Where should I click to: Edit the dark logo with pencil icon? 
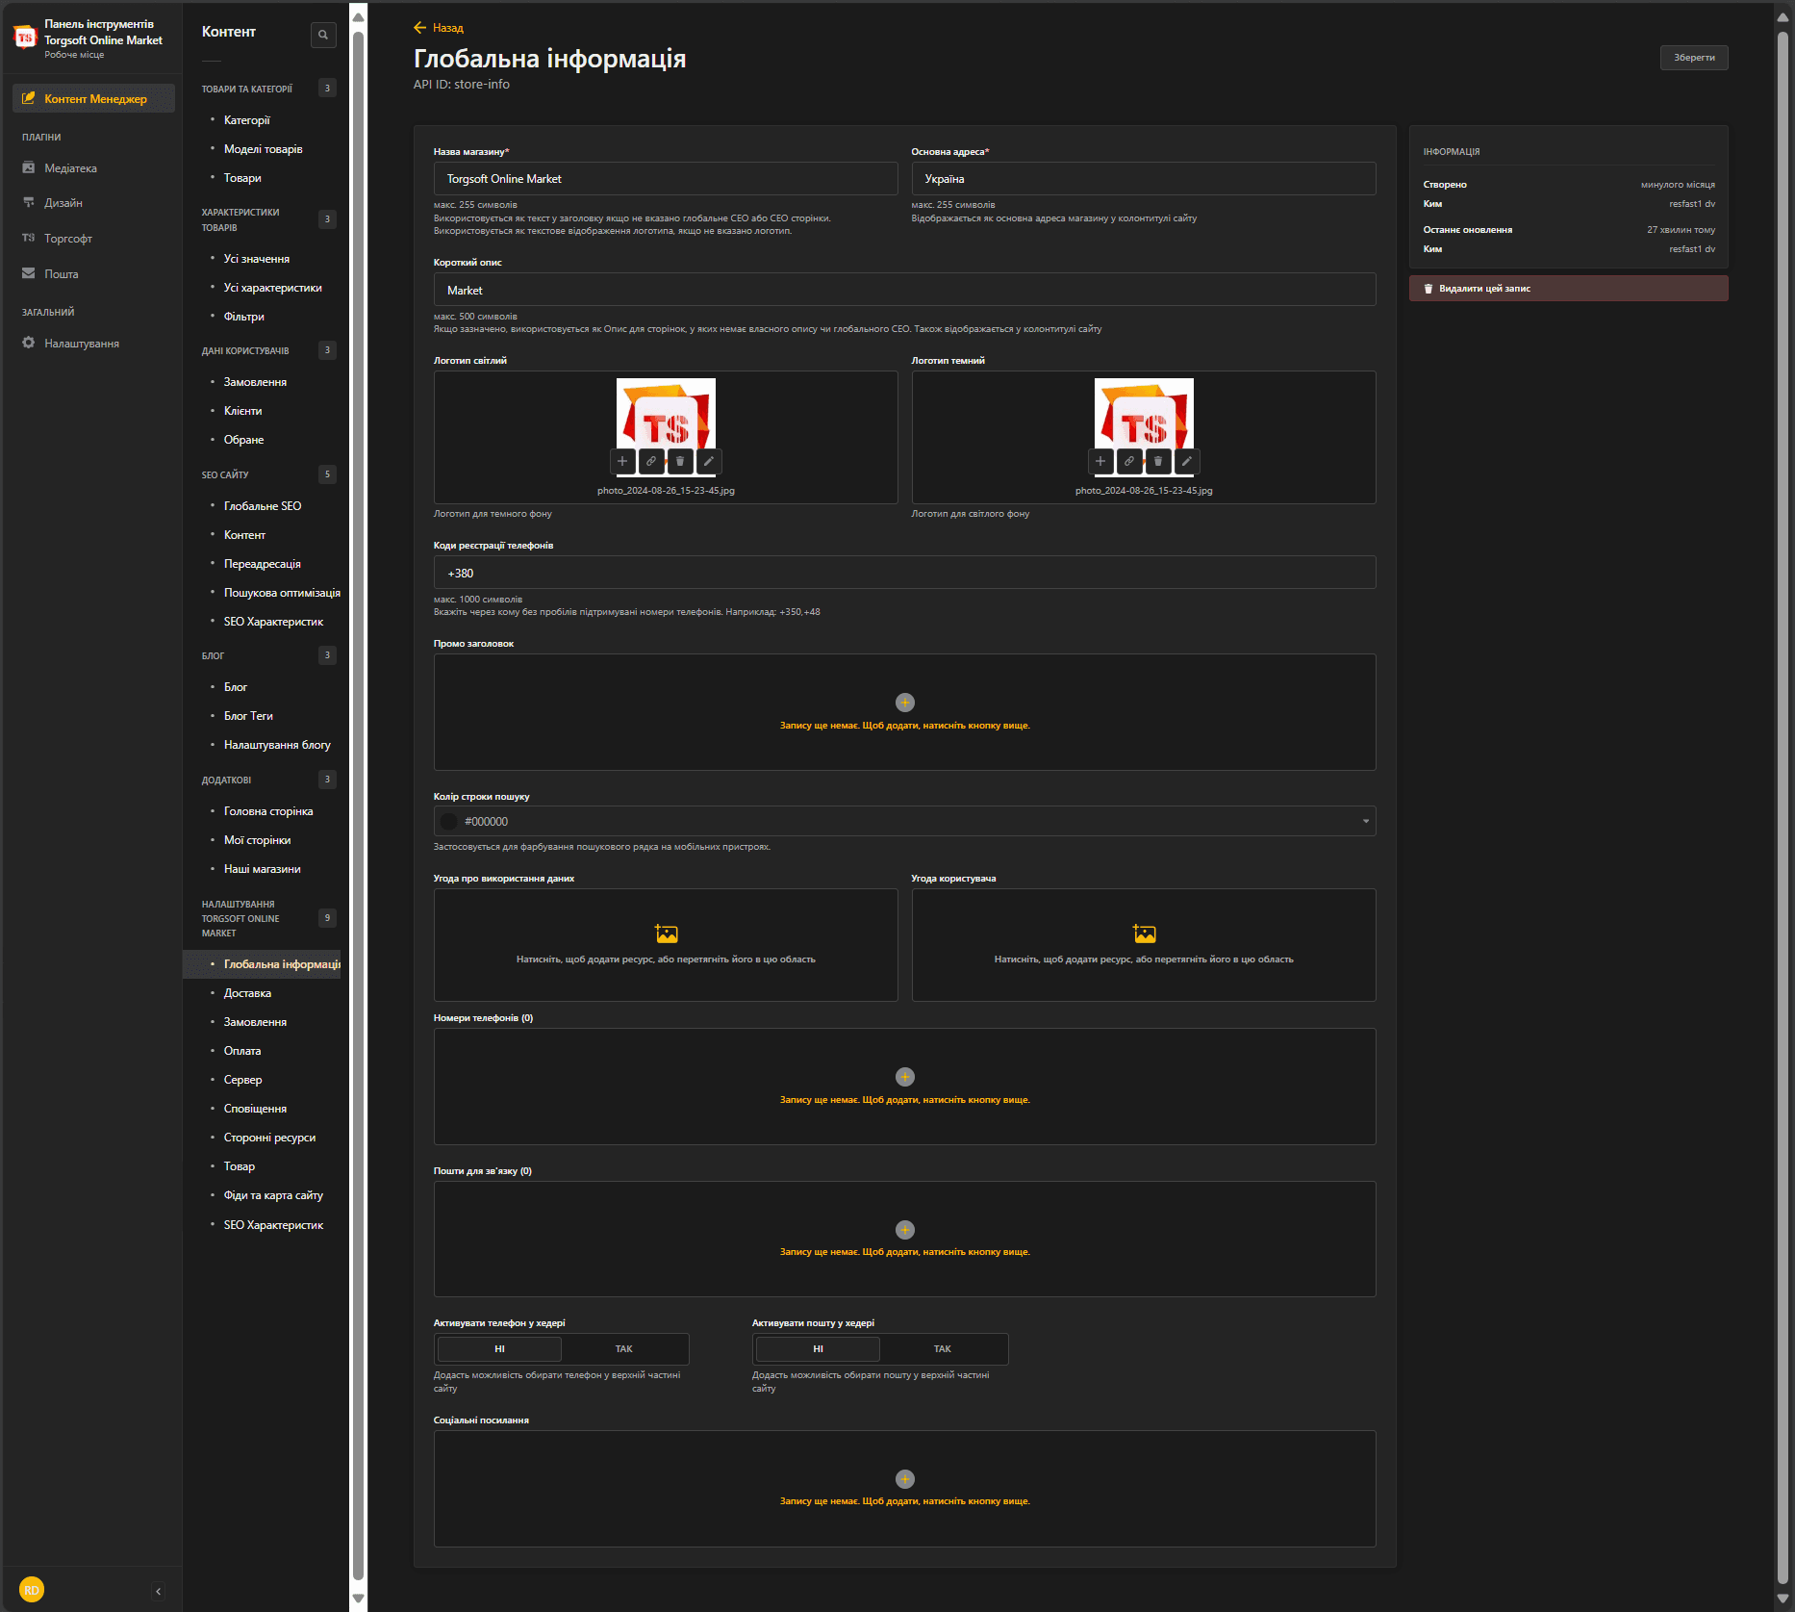coord(1186,462)
